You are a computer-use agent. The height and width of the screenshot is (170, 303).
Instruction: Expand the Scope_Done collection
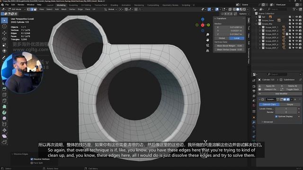(257, 20)
